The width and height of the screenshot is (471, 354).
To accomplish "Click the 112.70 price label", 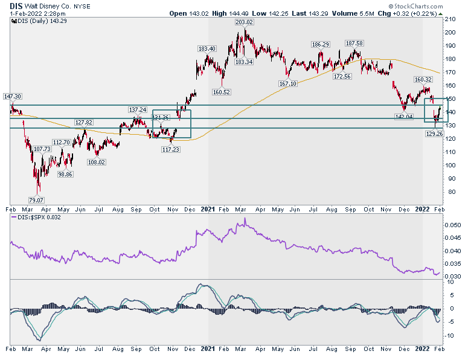I will (61, 142).
